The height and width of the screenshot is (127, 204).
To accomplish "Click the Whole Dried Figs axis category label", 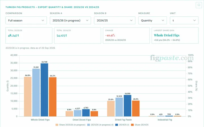I will click(40, 120).
